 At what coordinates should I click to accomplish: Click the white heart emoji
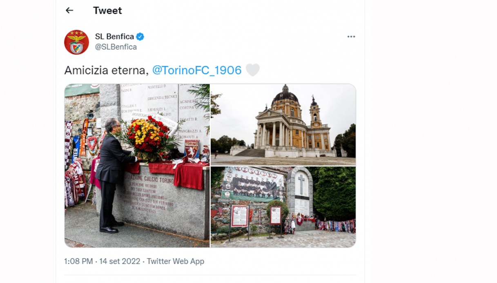point(253,70)
